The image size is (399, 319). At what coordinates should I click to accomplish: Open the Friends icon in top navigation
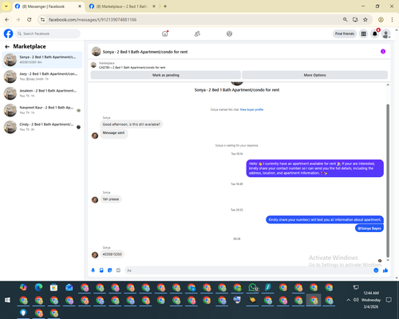pyautogui.click(x=197, y=33)
